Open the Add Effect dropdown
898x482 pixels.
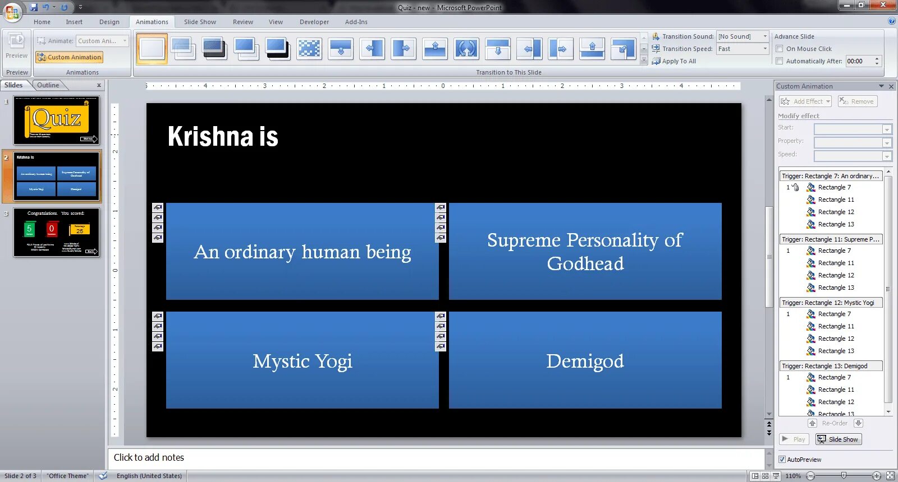point(805,101)
